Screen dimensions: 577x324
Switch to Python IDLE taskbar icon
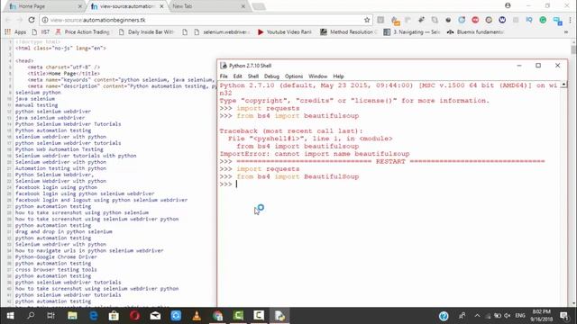279,316
